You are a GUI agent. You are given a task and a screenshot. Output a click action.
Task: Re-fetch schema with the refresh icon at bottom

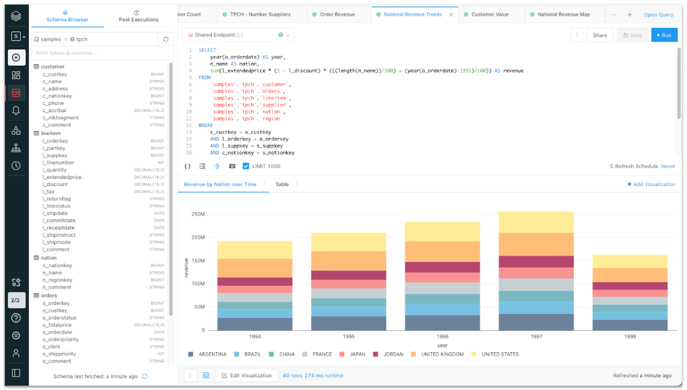click(x=144, y=376)
